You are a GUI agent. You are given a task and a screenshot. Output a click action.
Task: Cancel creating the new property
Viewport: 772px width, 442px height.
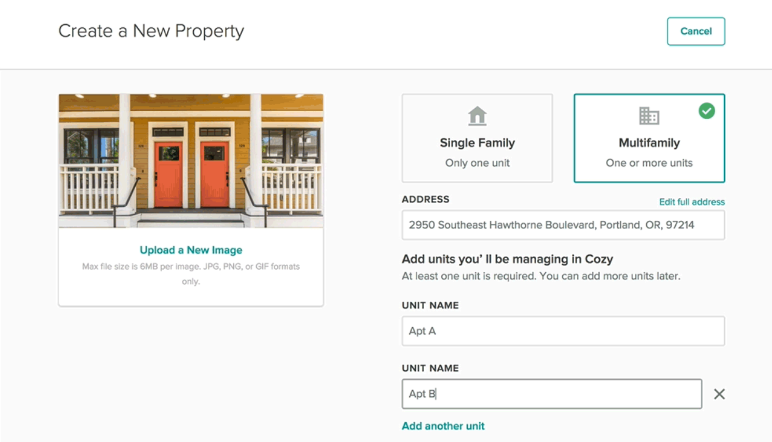[x=696, y=31]
